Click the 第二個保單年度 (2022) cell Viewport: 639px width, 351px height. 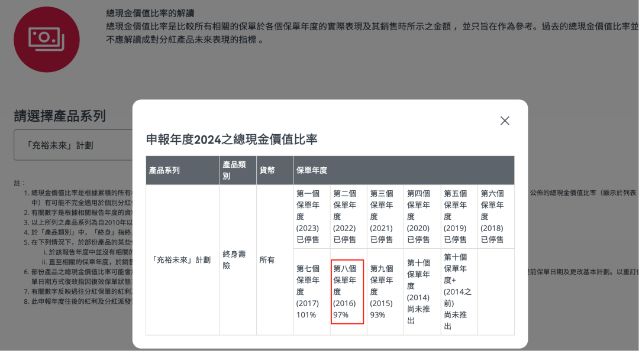click(348, 216)
